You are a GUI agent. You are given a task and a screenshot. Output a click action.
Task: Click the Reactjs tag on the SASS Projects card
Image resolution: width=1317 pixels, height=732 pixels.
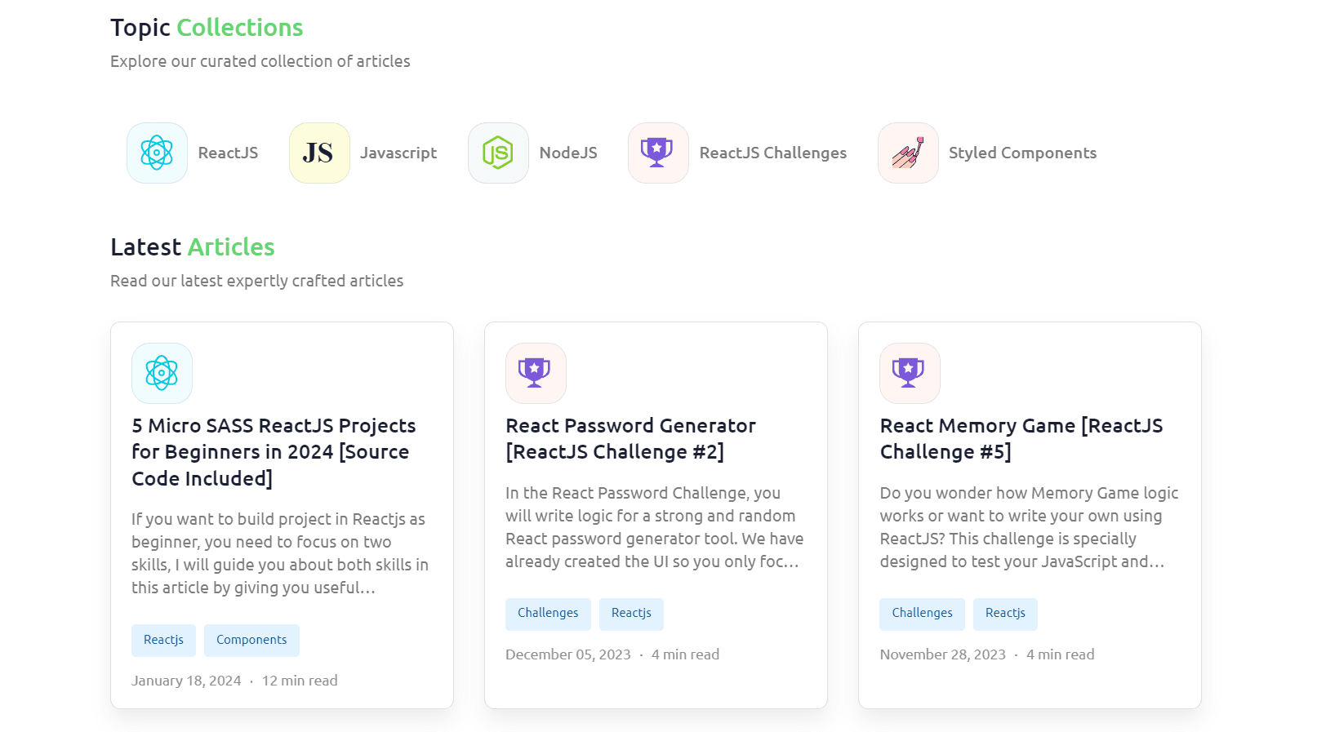click(x=163, y=641)
